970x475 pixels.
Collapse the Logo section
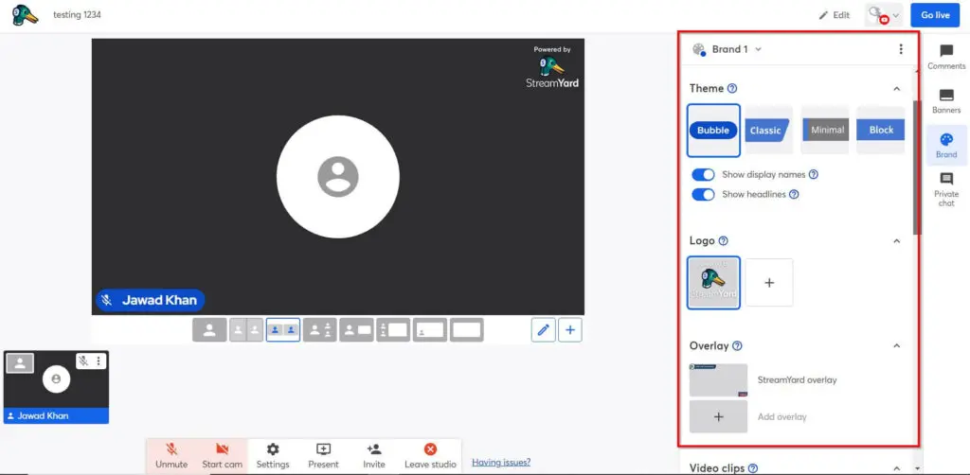coord(896,241)
